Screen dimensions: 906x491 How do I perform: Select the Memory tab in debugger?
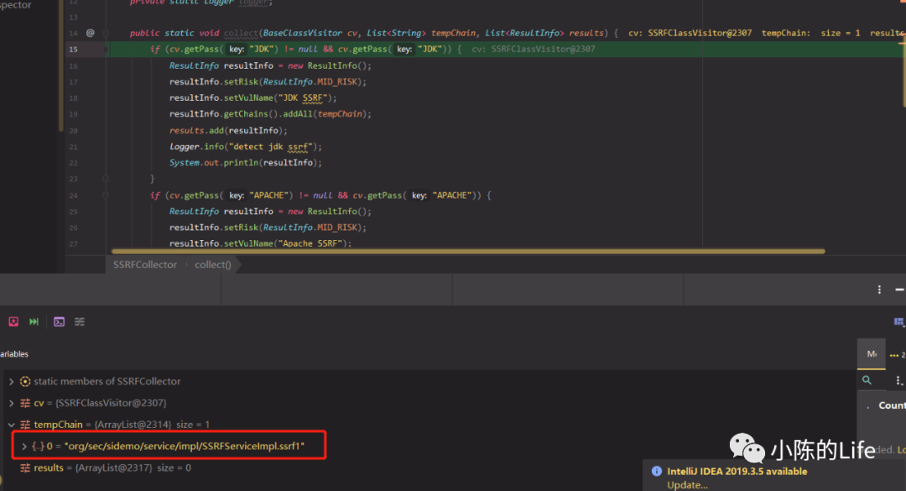[872, 354]
